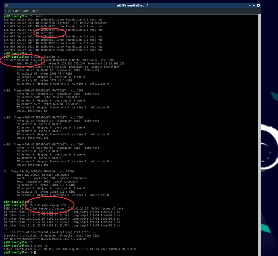The width and height of the screenshot is (278, 256).
Task: Maximize the terminal with the up-chevron icon
Action: [254, 5]
